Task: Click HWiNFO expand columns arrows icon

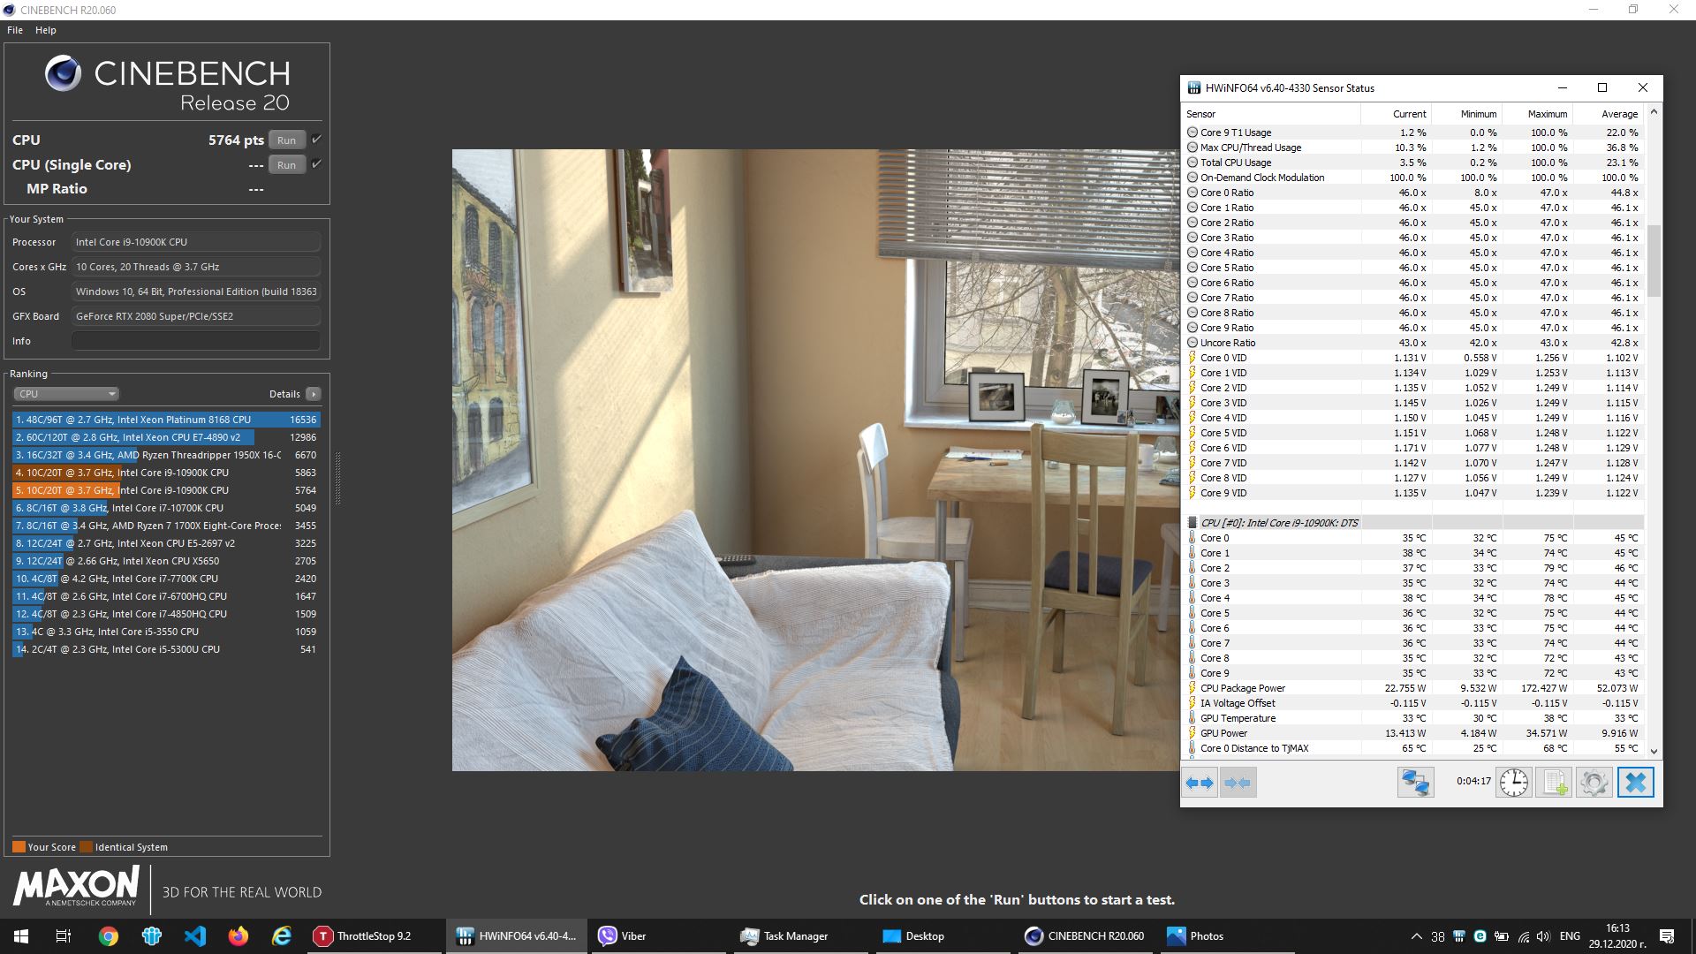Action: coord(1200,783)
